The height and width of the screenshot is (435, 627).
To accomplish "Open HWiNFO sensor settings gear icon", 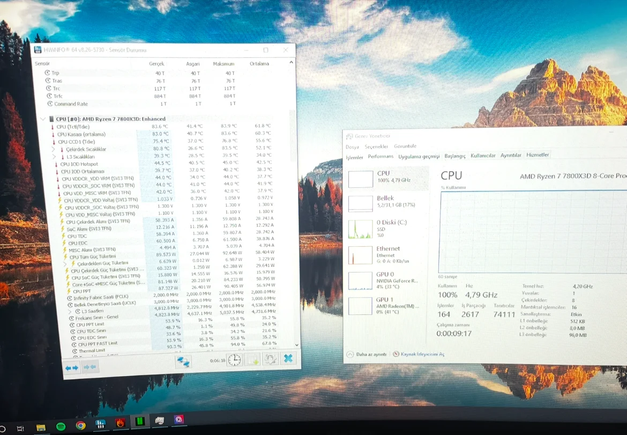I will coord(270,359).
